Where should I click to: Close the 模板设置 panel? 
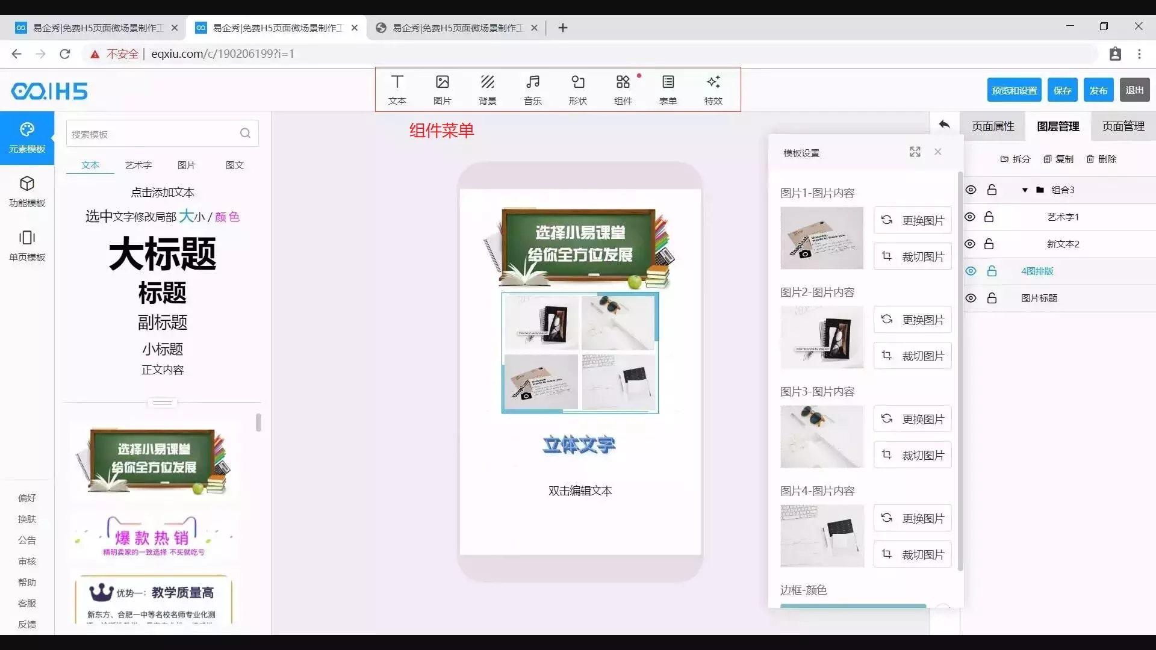(938, 152)
